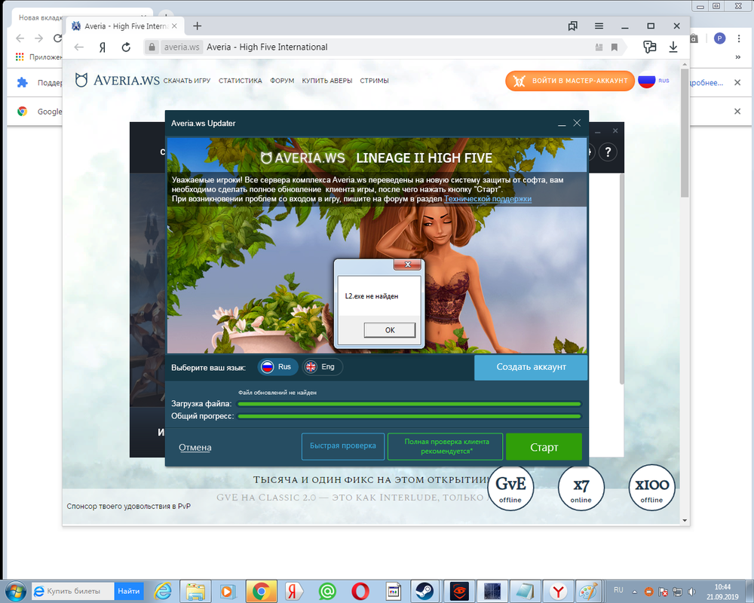Open the СТАТИСТИКА menu item on site

click(x=240, y=81)
